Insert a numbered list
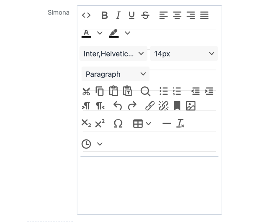Viewport: 266px width, 222px height. tap(177, 91)
